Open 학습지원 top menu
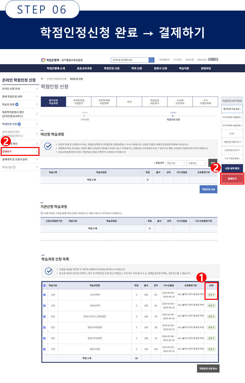245x383 pixels. (184, 69)
